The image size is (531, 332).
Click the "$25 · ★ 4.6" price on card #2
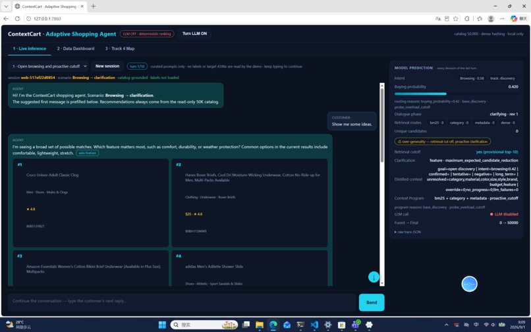(194, 214)
